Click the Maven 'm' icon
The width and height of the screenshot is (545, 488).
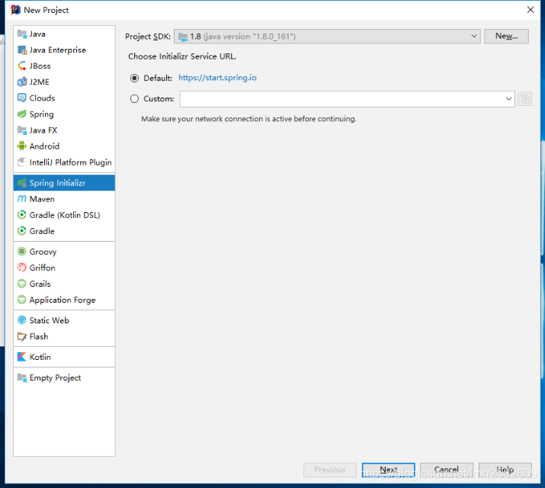(x=22, y=199)
